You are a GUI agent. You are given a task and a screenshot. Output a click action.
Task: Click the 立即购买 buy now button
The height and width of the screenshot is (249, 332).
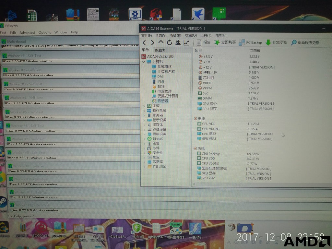[x=225, y=42]
